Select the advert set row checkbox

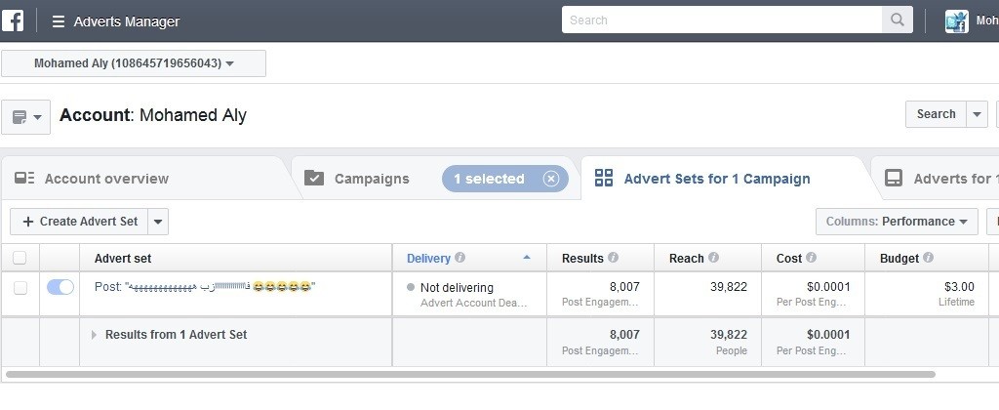pyautogui.click(x=20, y=287)
